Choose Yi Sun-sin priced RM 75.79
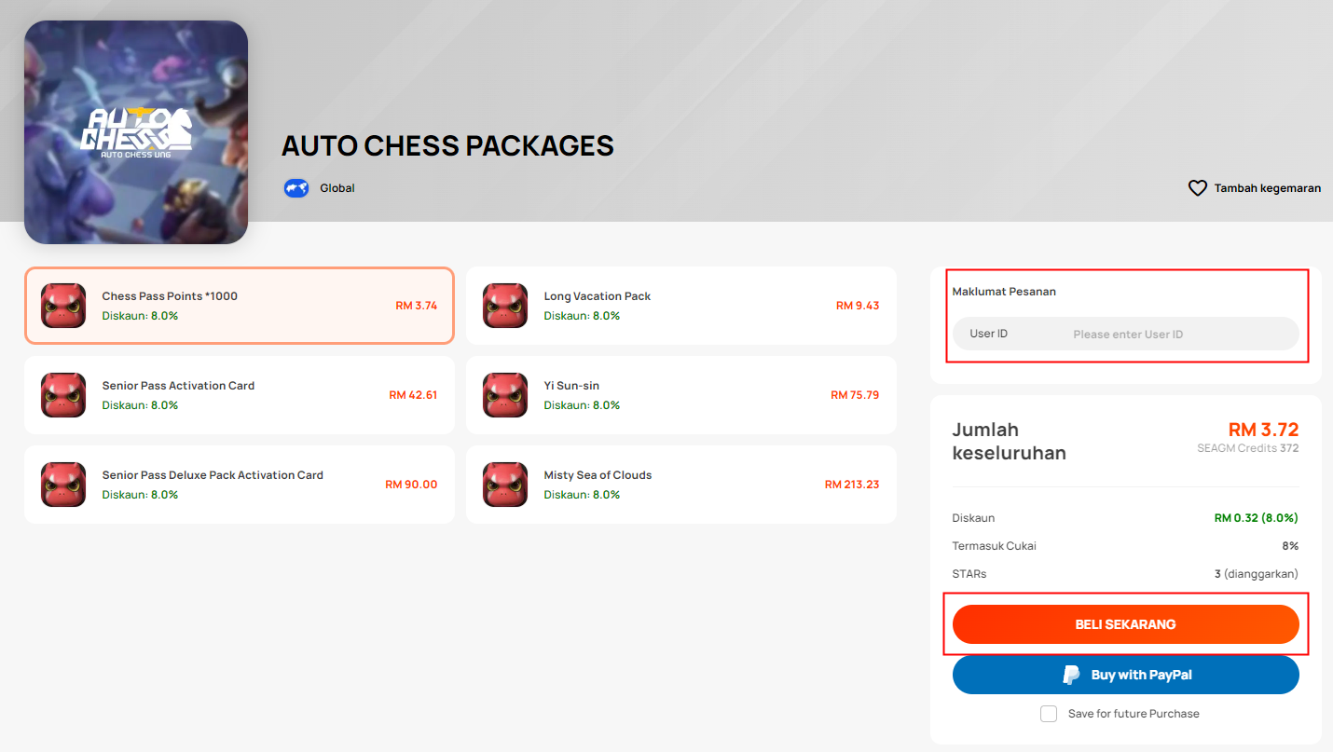 (x=680, y=395)
